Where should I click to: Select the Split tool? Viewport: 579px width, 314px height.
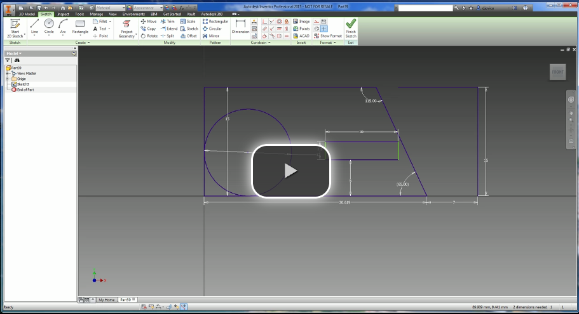168,36
